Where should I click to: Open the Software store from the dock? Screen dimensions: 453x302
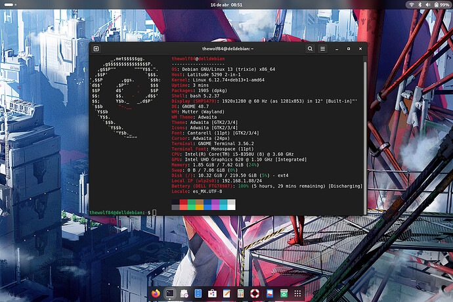coord(212,293)
